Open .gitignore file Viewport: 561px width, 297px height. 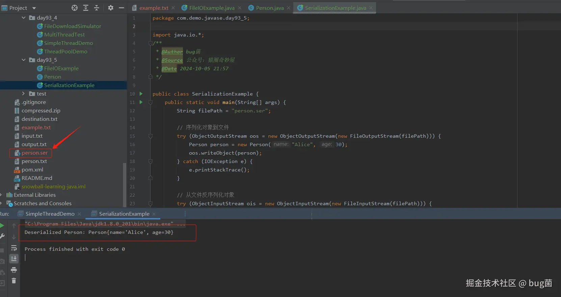point(33,102)
